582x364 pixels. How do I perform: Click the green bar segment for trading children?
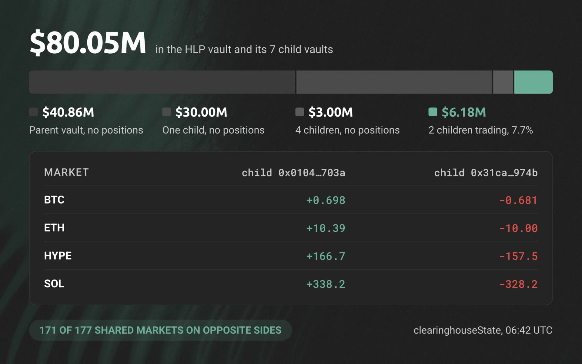click(x=533, y=82)
